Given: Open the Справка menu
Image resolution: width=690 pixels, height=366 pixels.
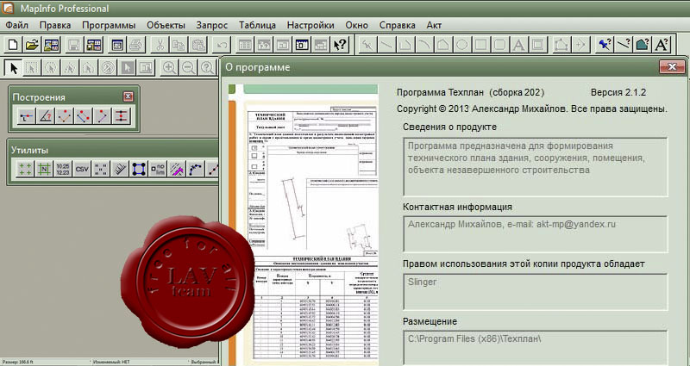Looking at the screenshot, I should coord(398,25).
